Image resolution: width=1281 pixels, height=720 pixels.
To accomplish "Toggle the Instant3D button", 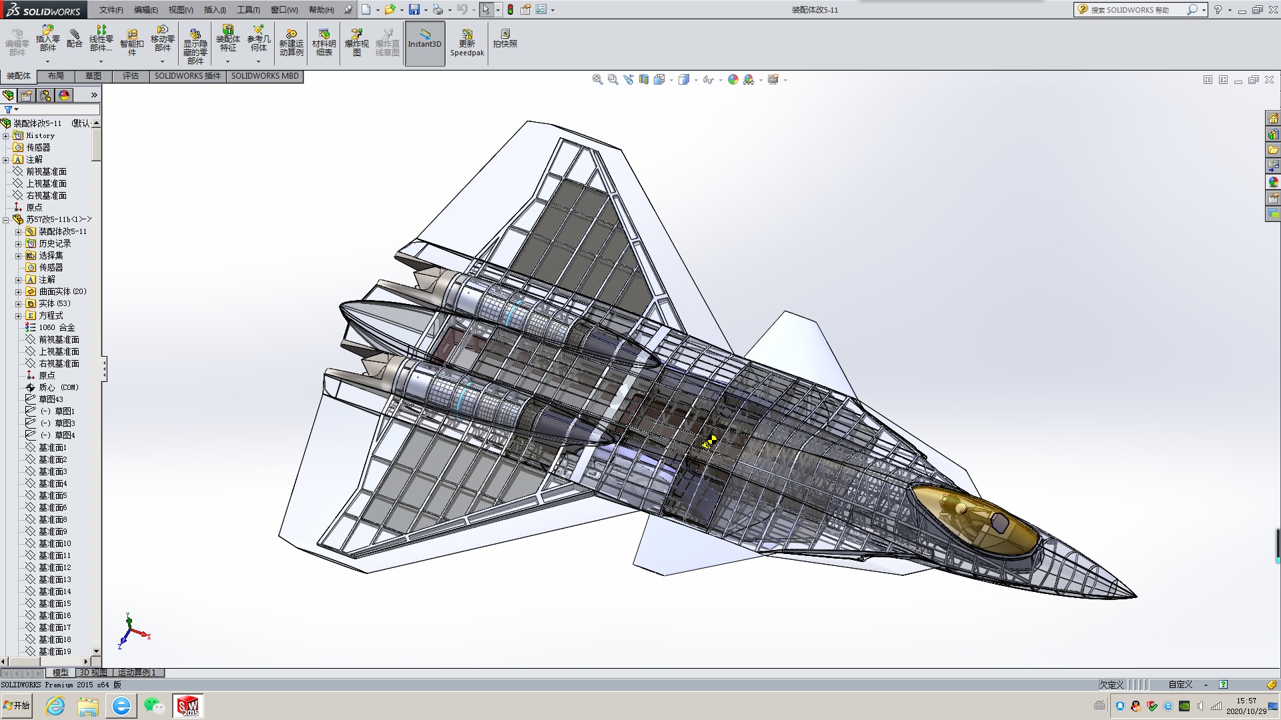I will click(425, 43).
